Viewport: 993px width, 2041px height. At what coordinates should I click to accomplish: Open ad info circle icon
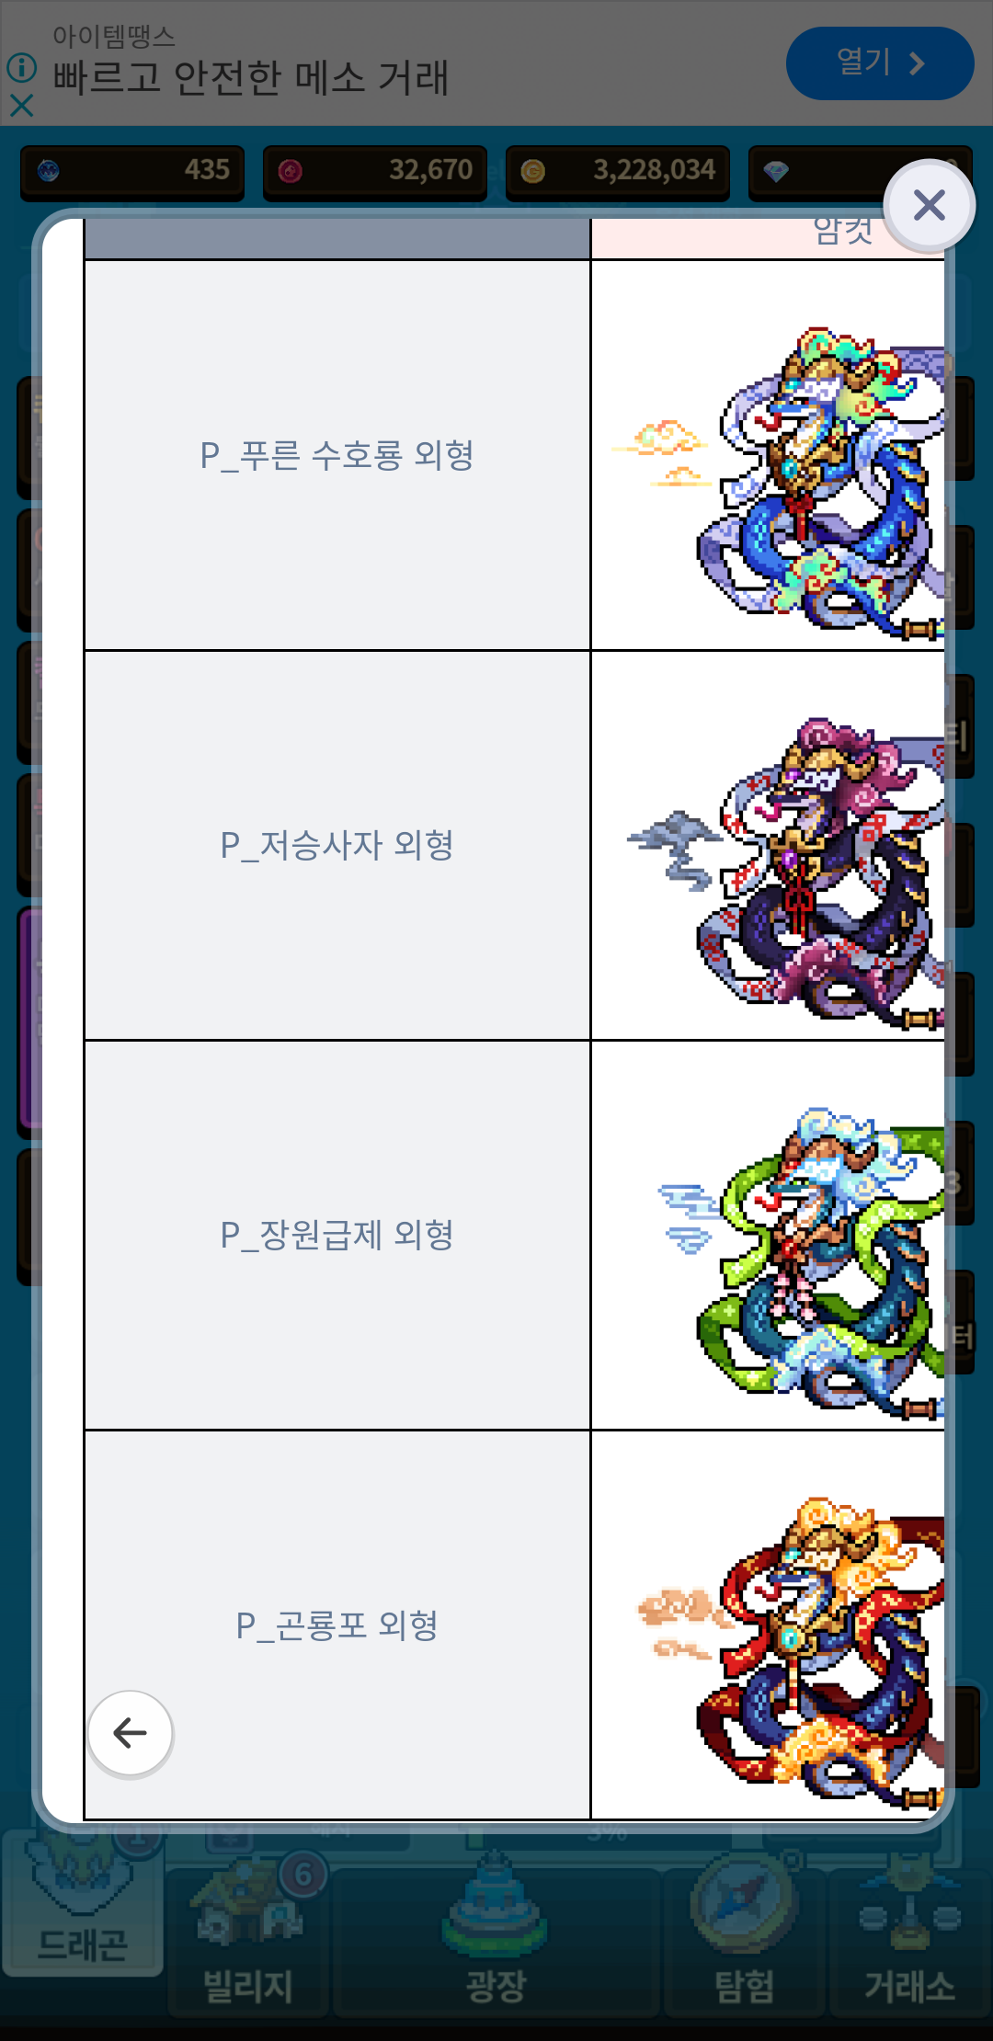click(21, 67)
